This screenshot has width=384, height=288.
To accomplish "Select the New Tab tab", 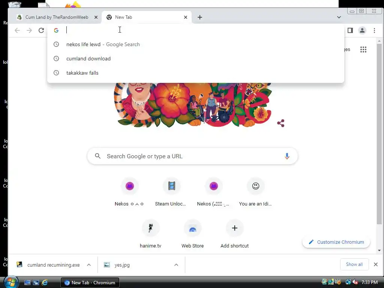I will 147,17.
